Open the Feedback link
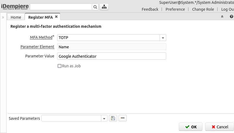Screen dimensions: 234x133 pyautogui.click(x=150, y=9)
